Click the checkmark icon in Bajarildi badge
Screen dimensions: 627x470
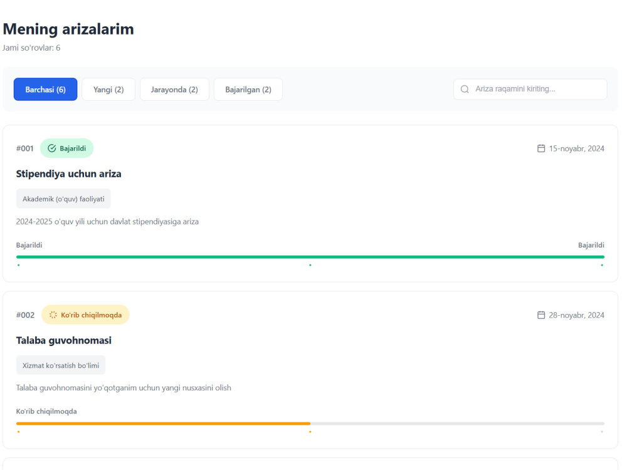click(51, 148)
